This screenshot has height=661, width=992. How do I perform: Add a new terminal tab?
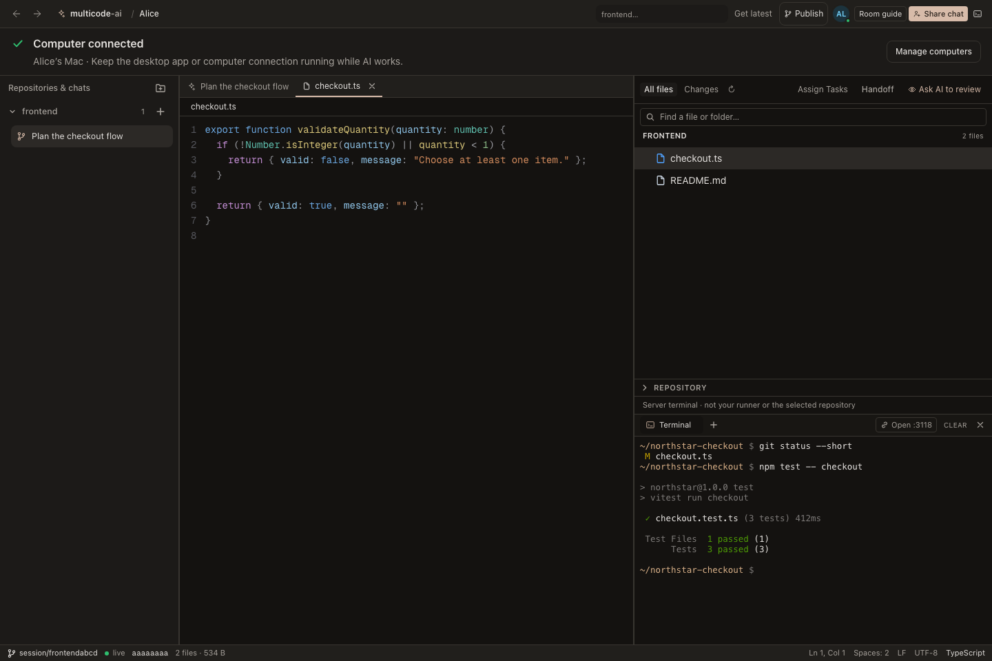coord(714,425)
